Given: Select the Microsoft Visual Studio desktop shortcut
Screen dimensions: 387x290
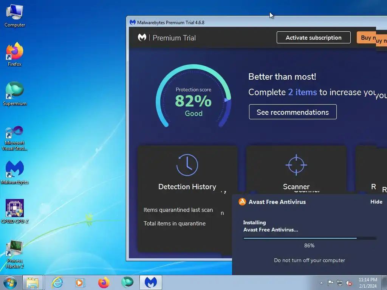Looking at the screenshot, I should pos(15,138).
